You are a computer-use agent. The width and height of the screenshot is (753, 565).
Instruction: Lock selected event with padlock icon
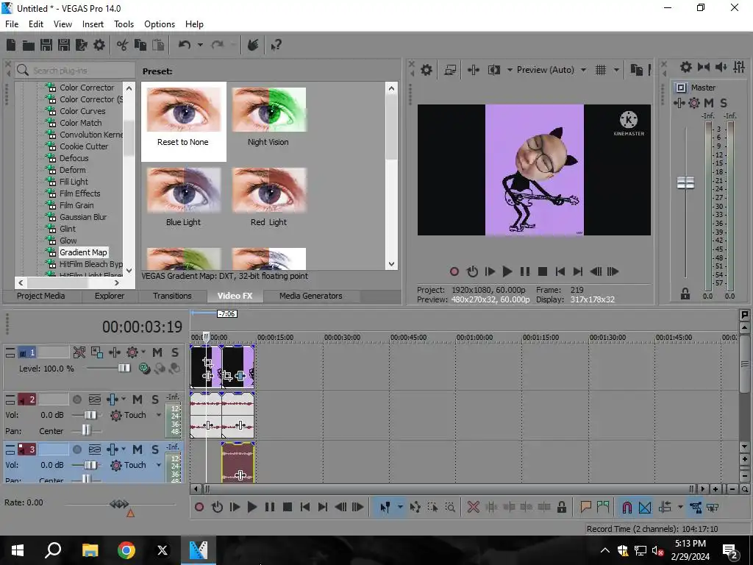point(561,508)
